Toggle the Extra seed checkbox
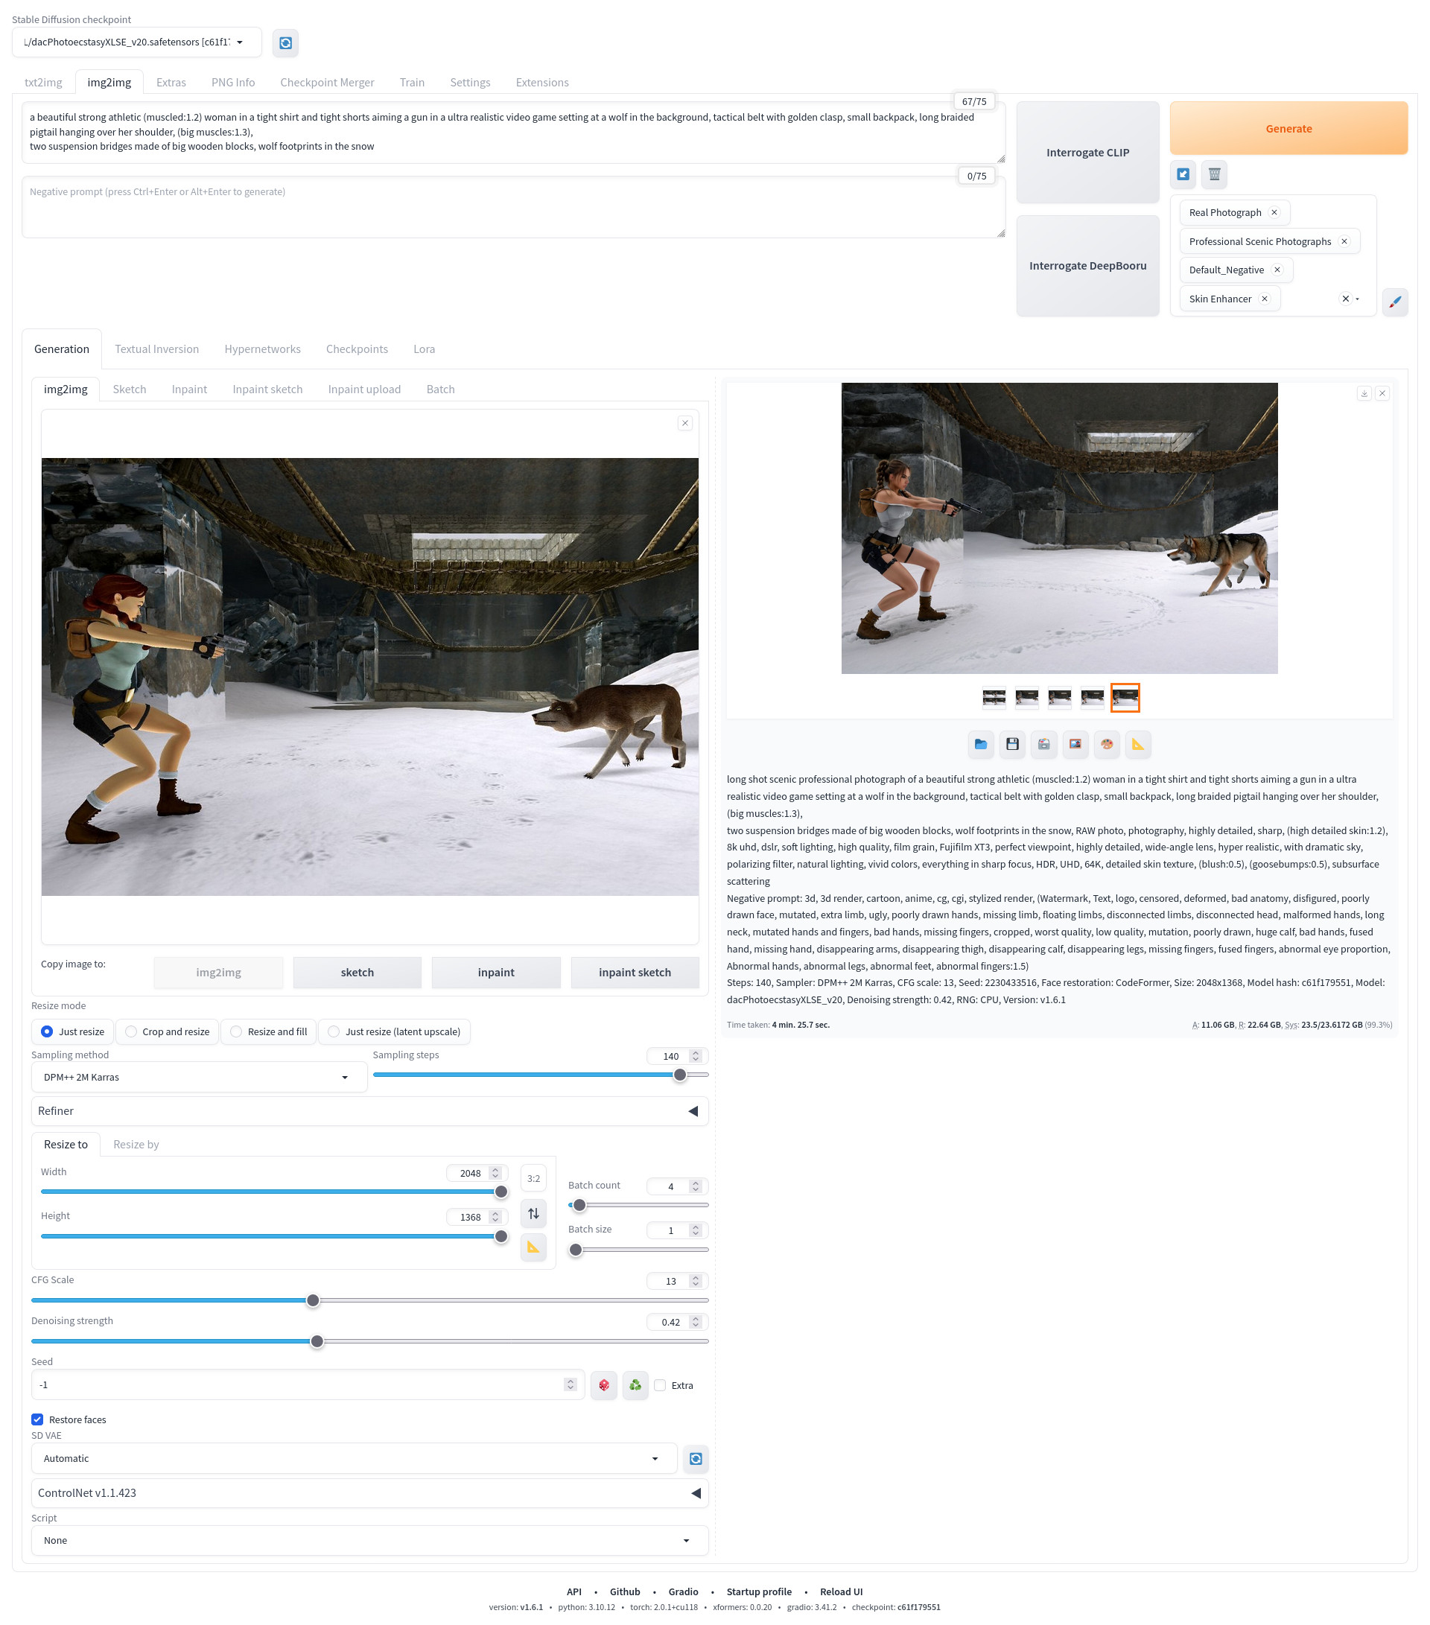This screenshot has height=1625, width=1430. tap(660, 1385)
